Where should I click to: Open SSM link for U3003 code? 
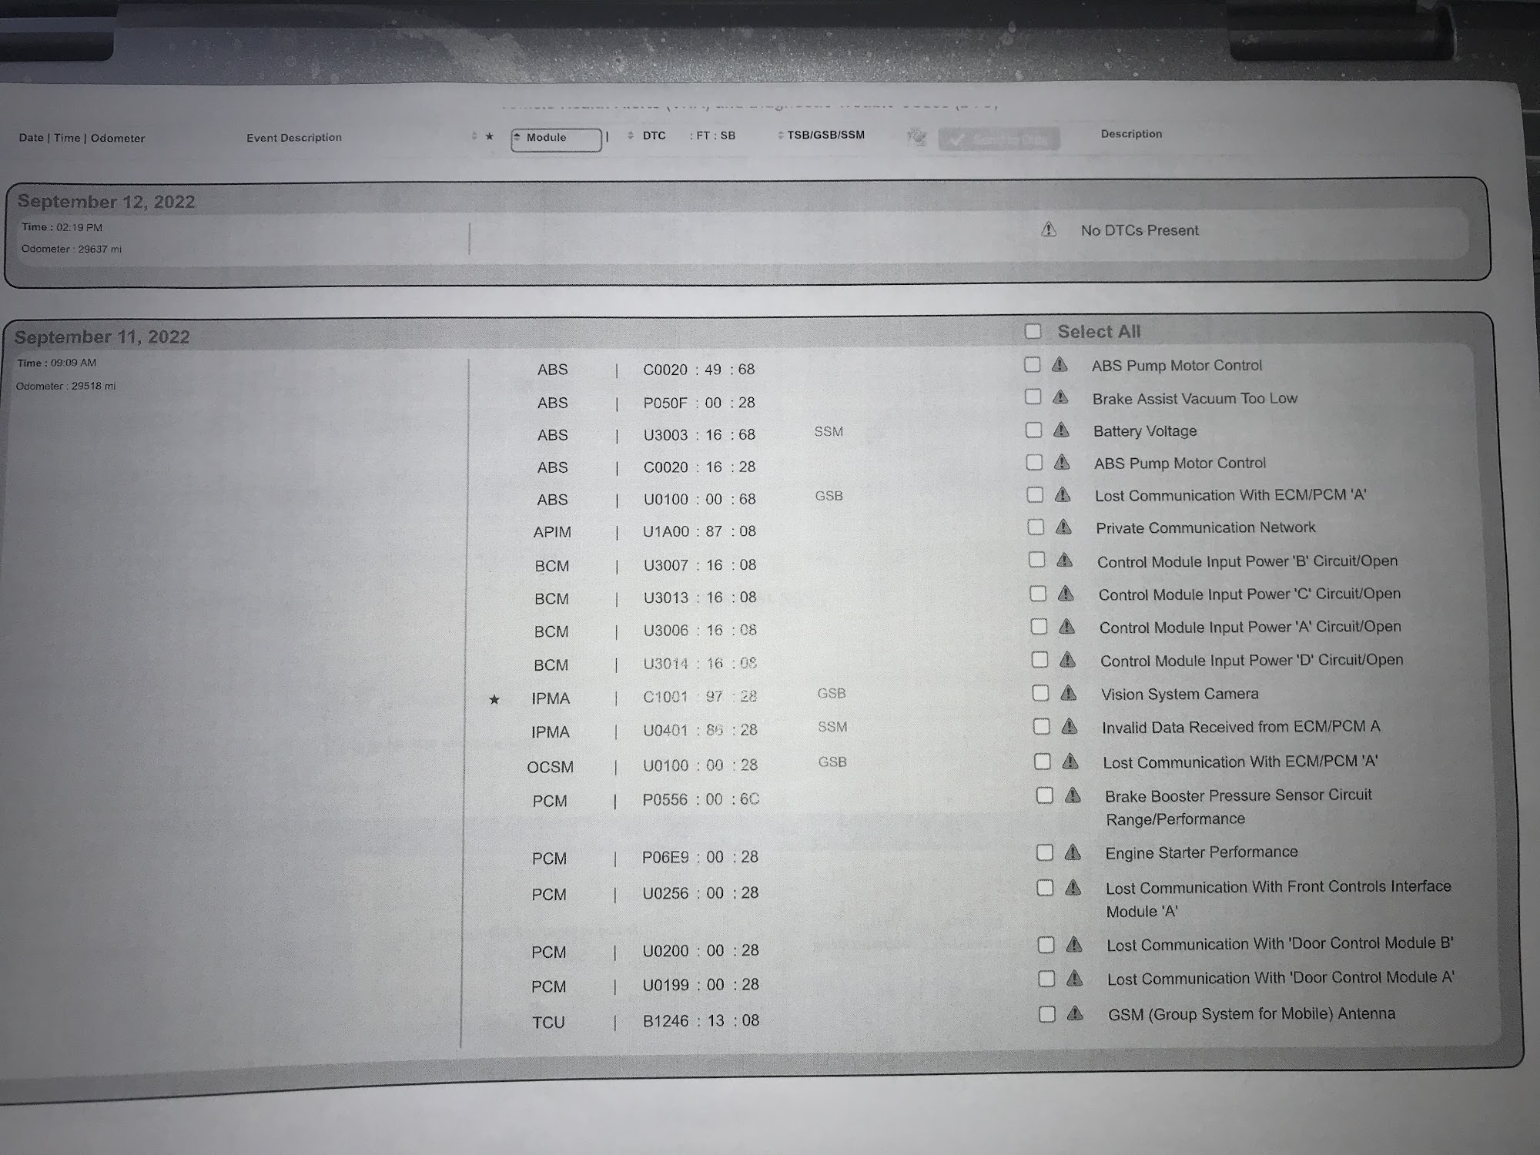[x=829, y=432]
